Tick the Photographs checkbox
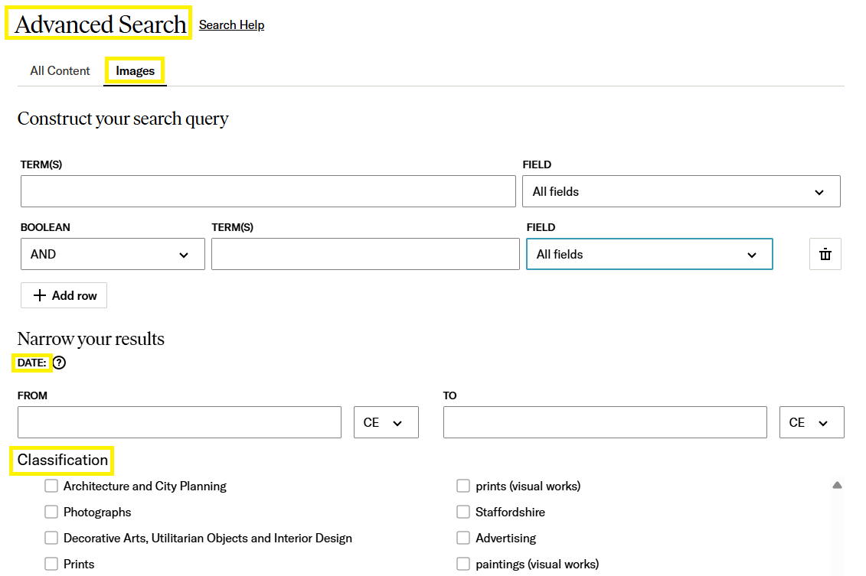This screenshot has width=866, height=576. pos(51,513)
